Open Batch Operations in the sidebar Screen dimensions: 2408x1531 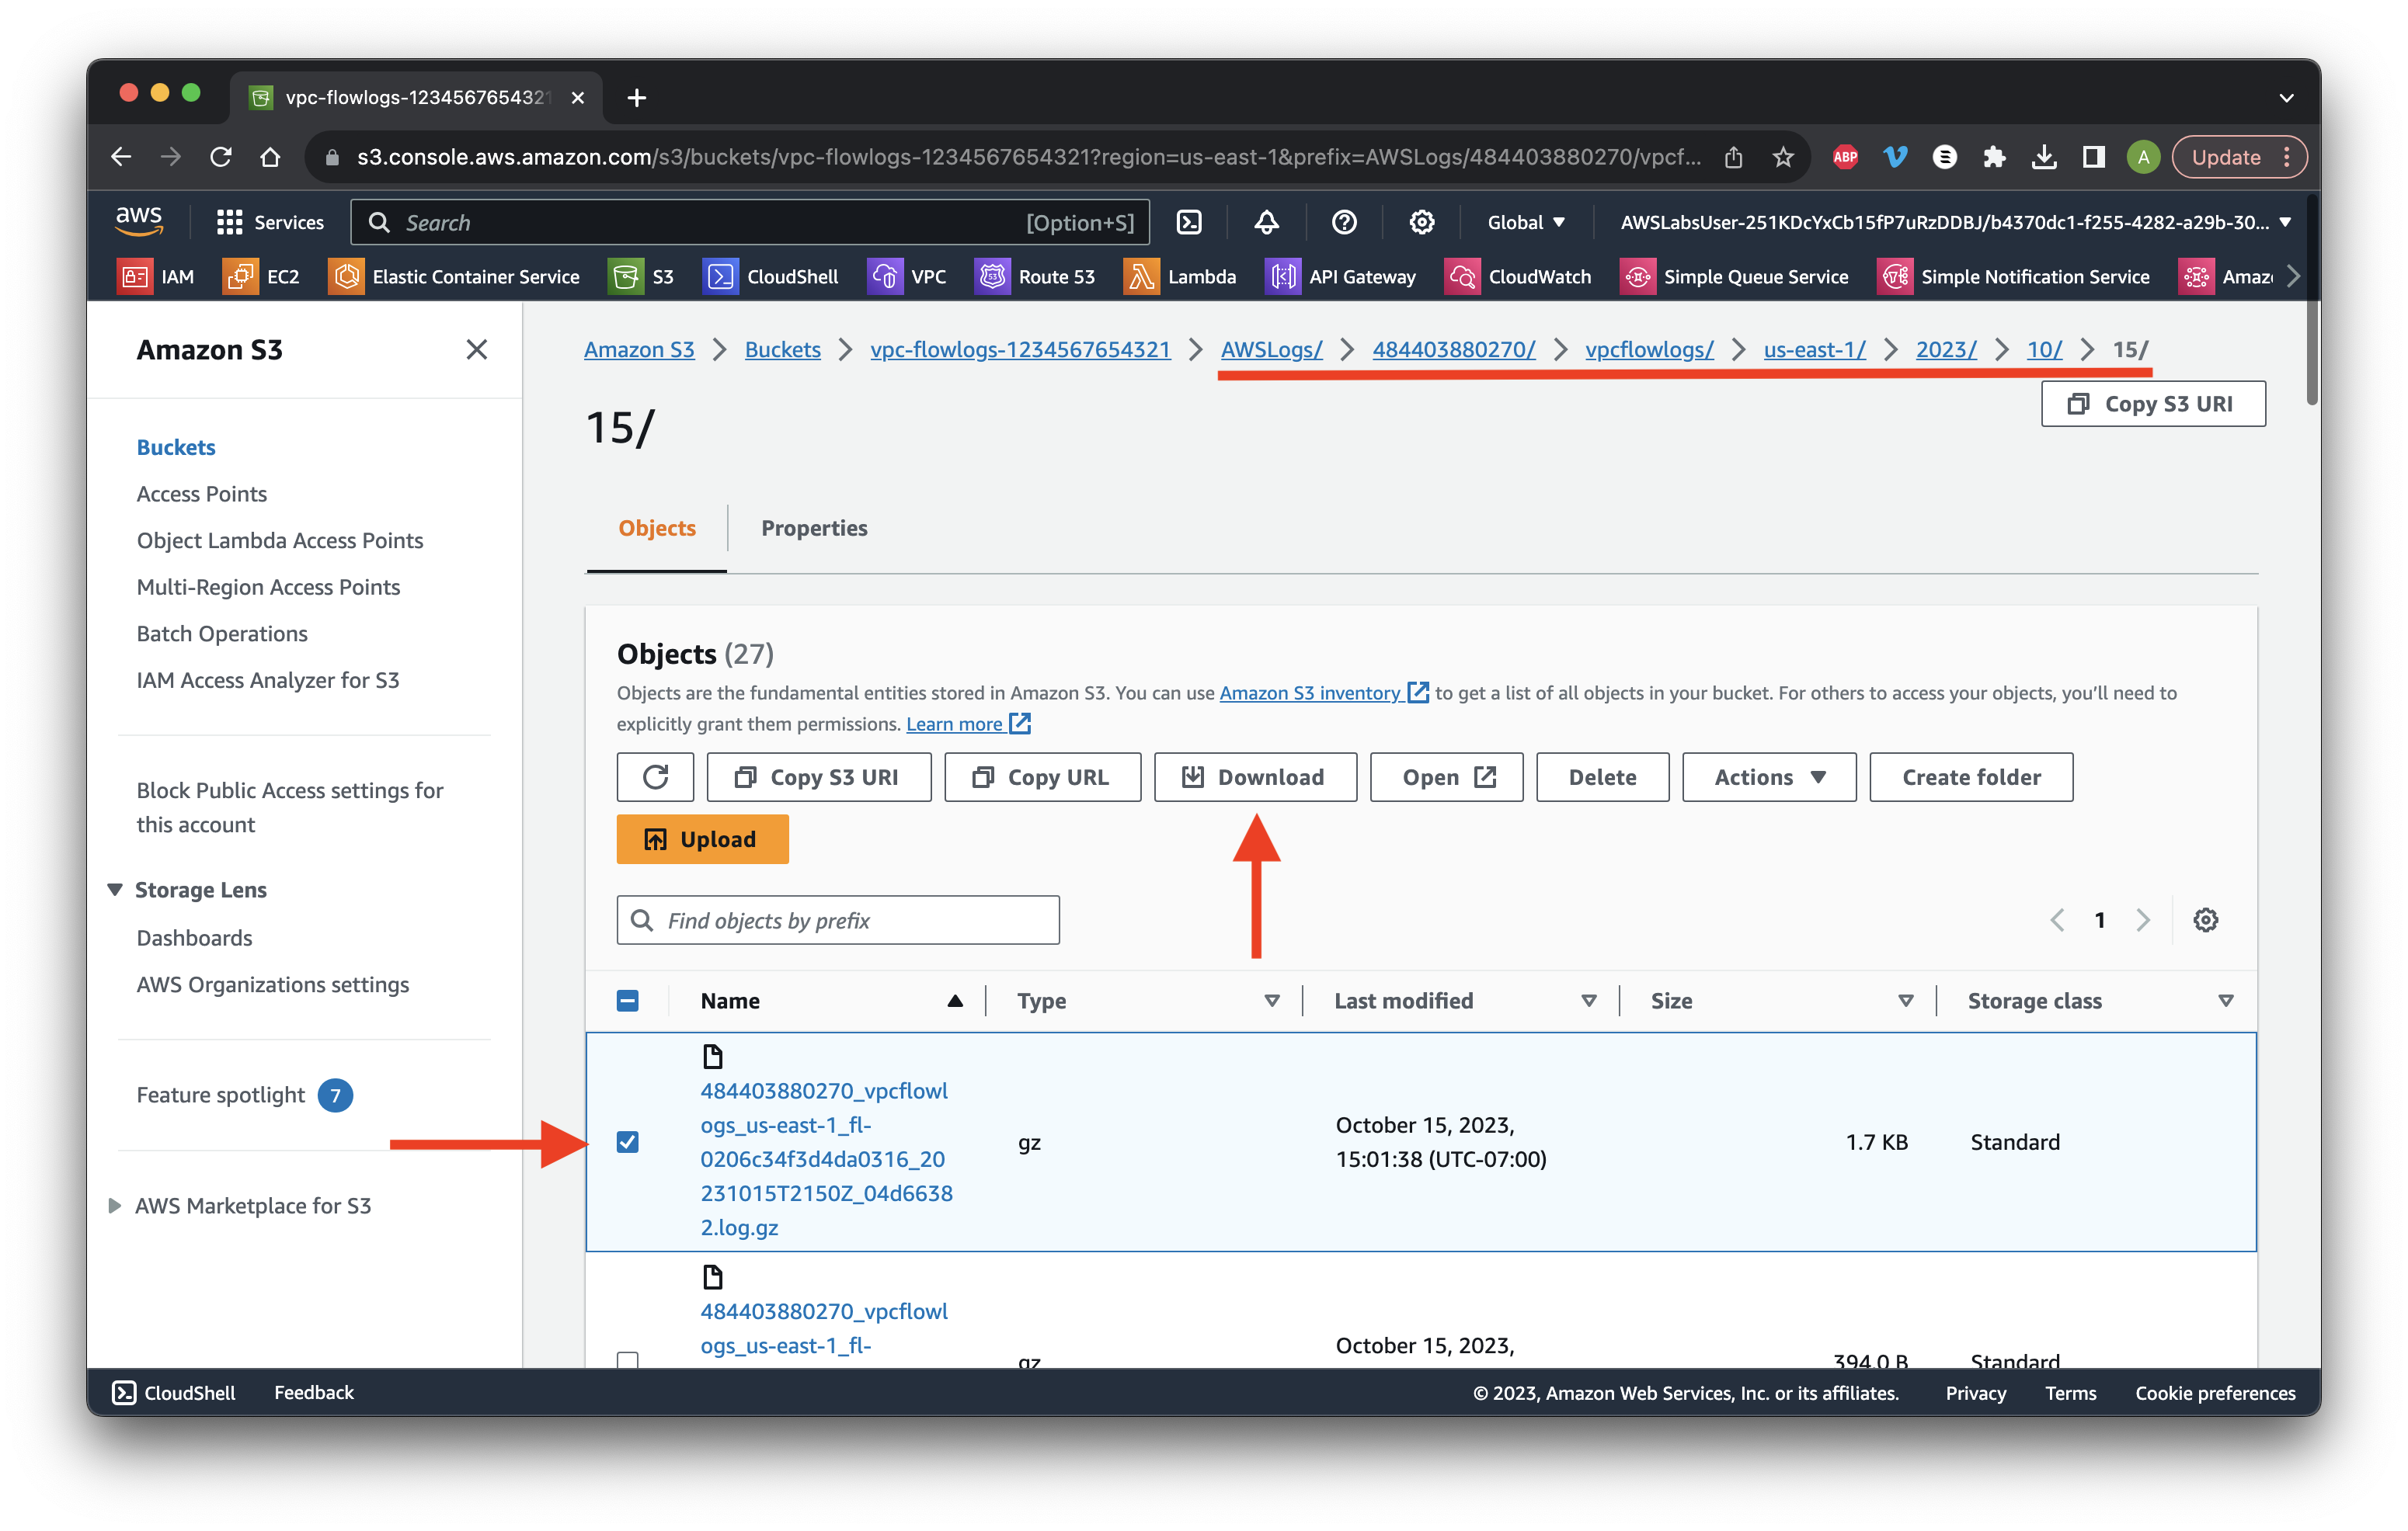(x=222, y=634)
